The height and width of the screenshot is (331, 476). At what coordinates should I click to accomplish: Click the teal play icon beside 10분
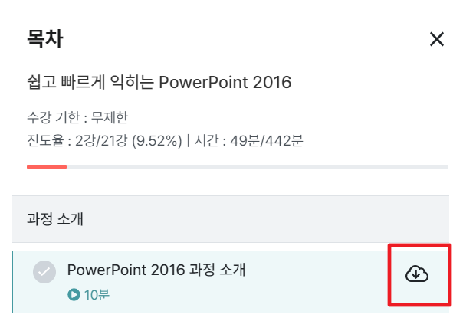(x=74, y=294)
